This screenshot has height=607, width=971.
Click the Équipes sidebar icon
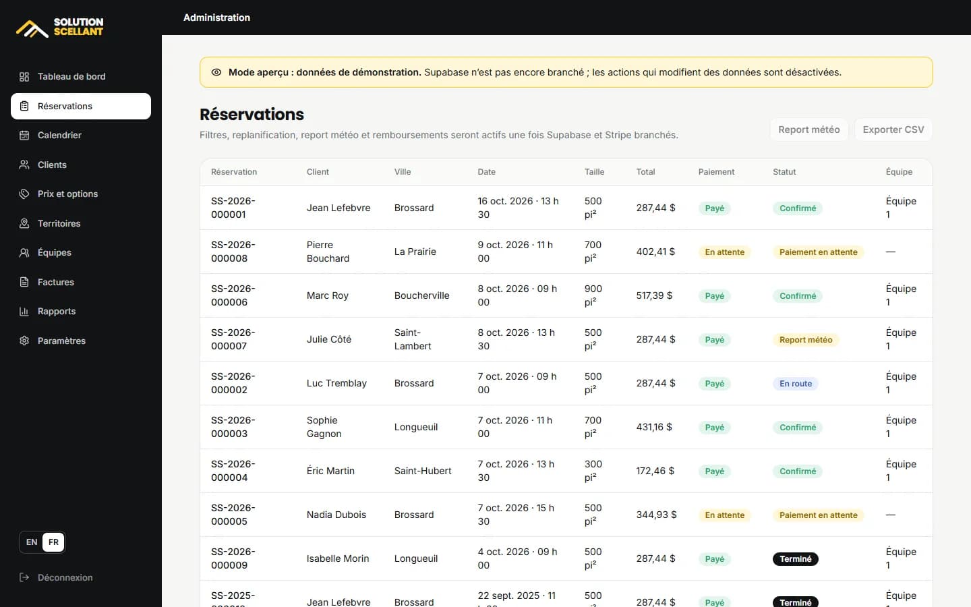24,253
